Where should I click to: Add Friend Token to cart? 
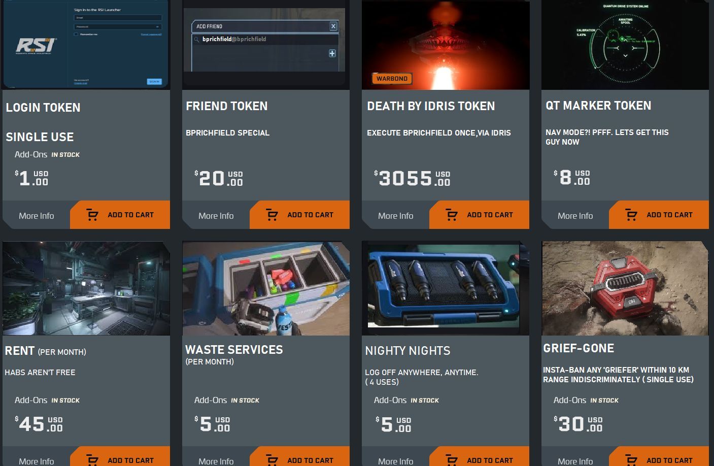(299, 215)
